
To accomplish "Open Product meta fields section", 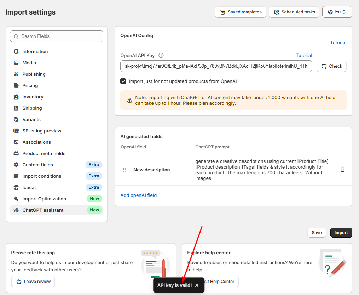I will tap(57, 154).
